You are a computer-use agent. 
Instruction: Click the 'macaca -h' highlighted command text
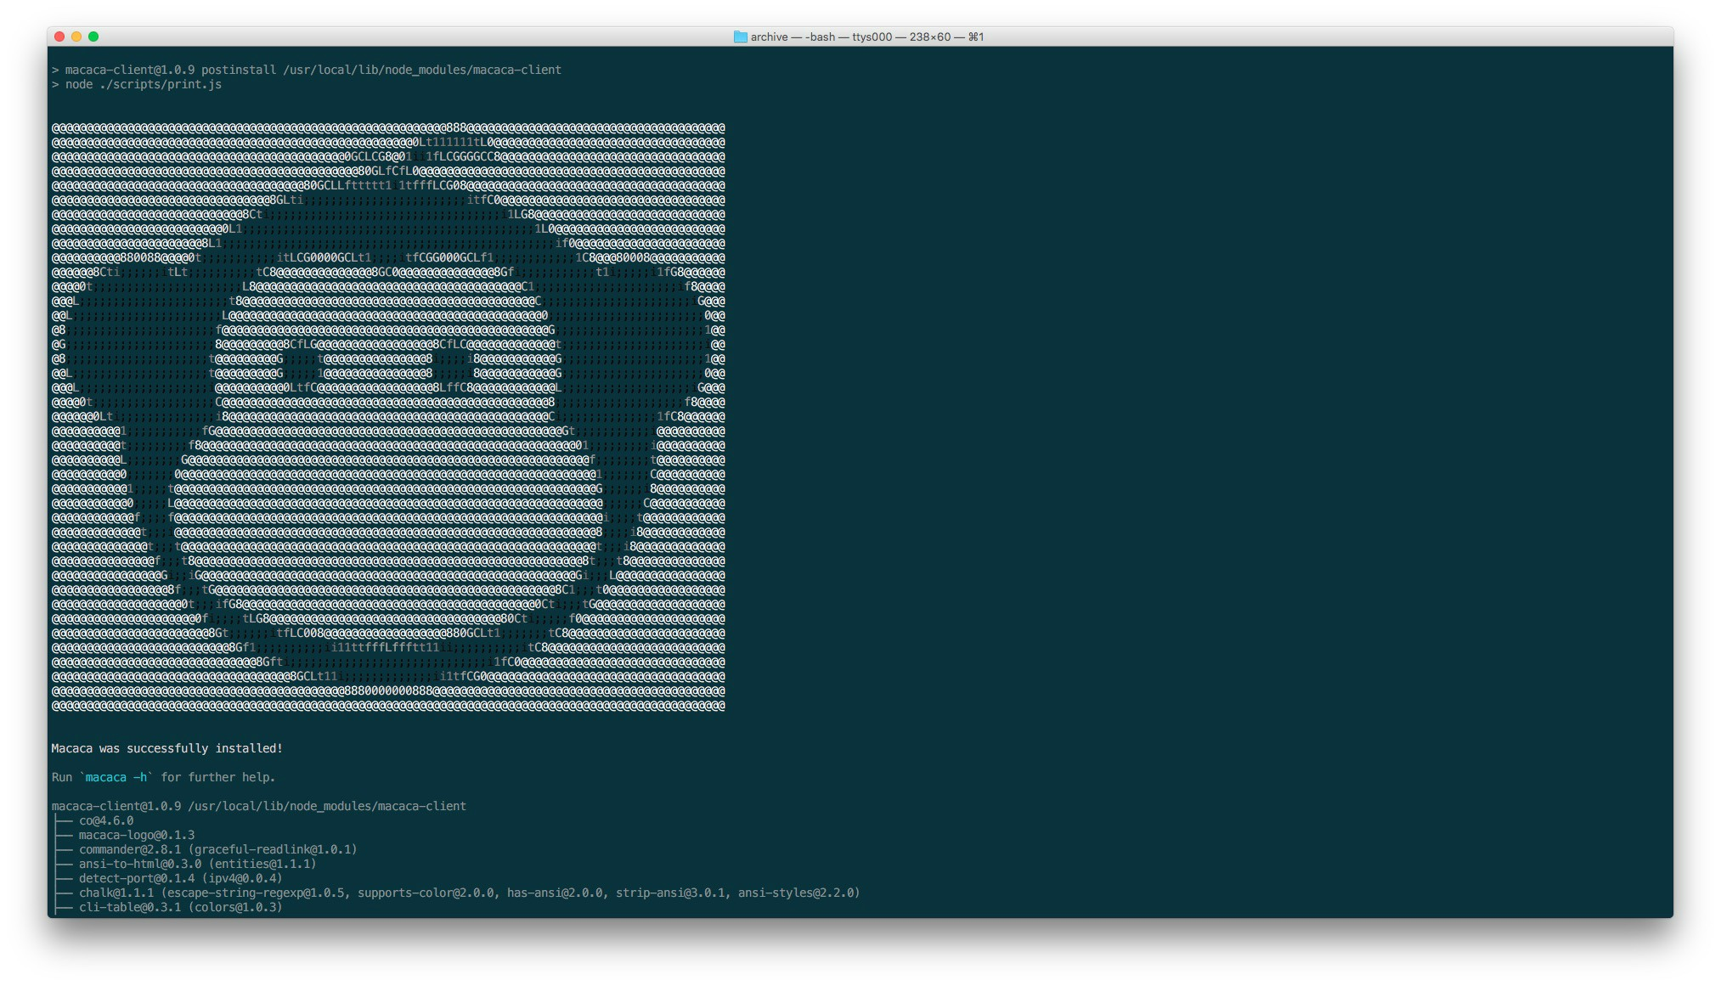click(117, 777)
